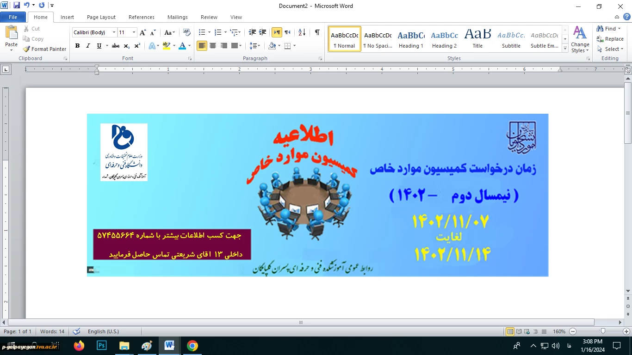Open the Underline style dropdown arrow

pos(107,46)
